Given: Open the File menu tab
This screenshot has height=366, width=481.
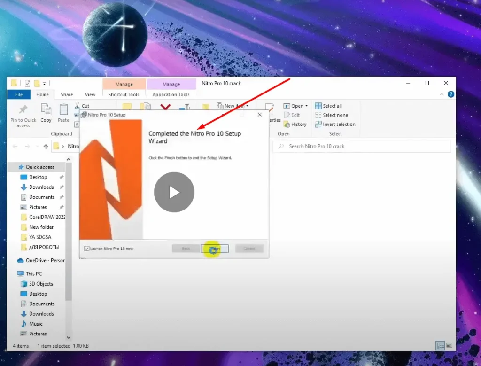Looking at the screenshot, I should [x=19, y=94].
